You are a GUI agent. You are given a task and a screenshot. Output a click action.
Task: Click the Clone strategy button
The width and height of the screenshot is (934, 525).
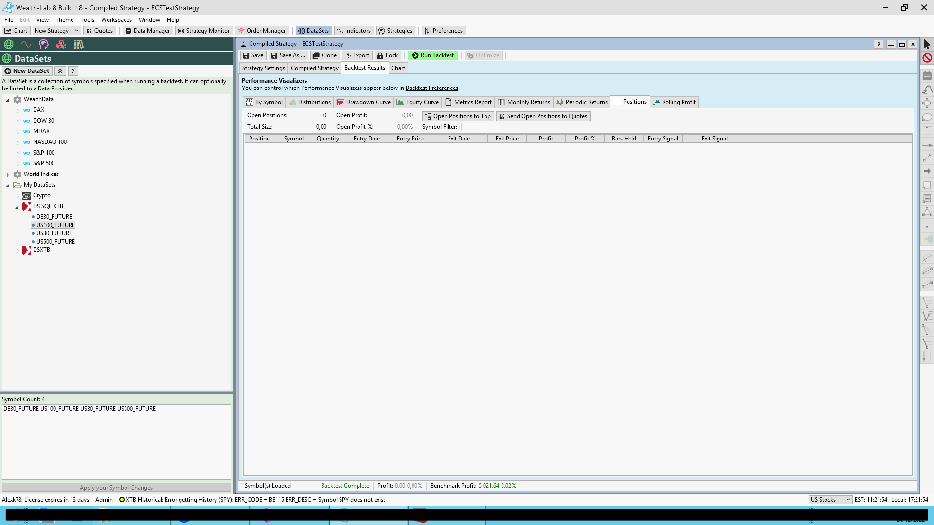tap(324, 55)
